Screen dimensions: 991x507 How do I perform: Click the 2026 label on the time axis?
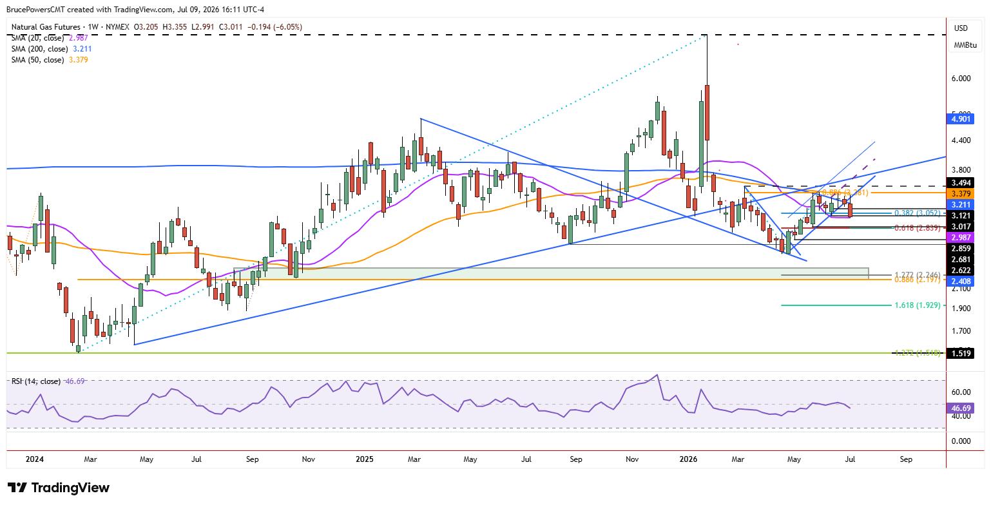click(x=689, y=459)
